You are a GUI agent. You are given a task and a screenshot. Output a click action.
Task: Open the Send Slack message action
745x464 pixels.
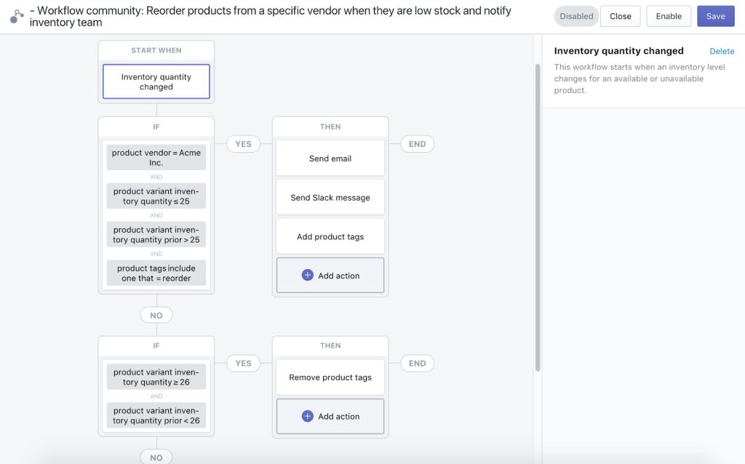click(x=330, y=198)
